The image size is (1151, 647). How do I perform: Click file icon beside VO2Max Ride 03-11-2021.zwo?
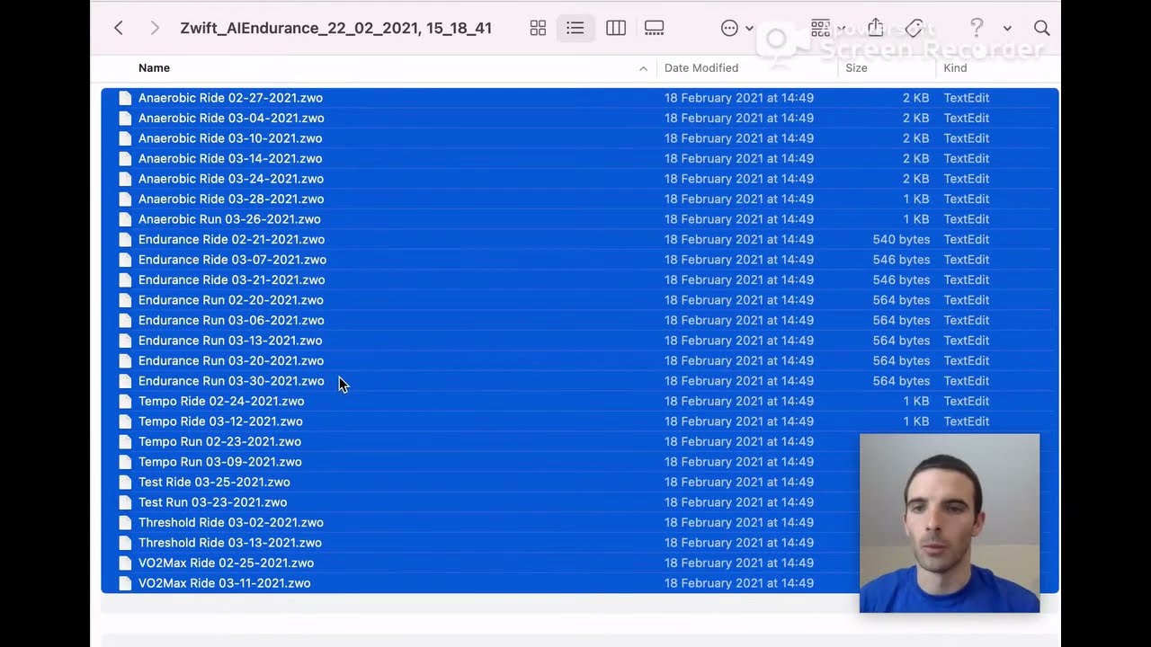125,583
